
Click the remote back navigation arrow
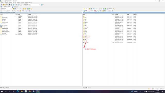[x=94, y=9]
